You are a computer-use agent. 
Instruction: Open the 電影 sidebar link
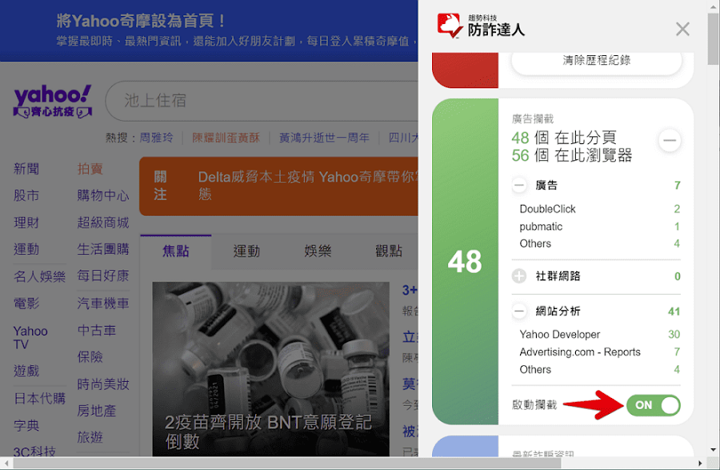click(x=26, y=303)
